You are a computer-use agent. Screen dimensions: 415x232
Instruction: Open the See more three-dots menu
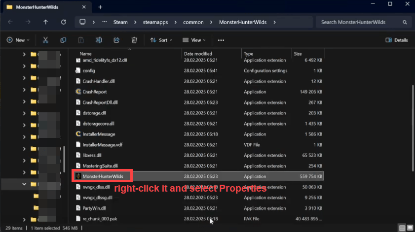pyautogui.click(x=221, y=40)
